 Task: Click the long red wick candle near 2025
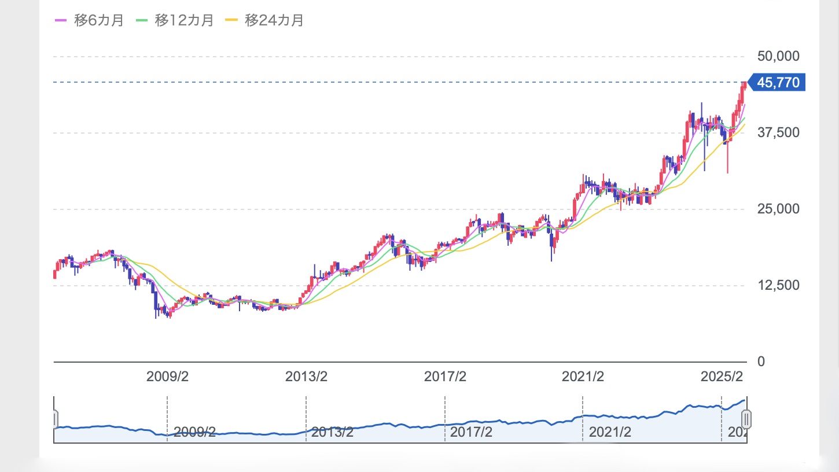coord(728,159)
